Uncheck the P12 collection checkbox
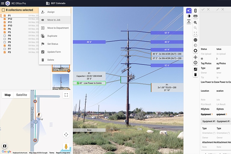 [5, 19]
